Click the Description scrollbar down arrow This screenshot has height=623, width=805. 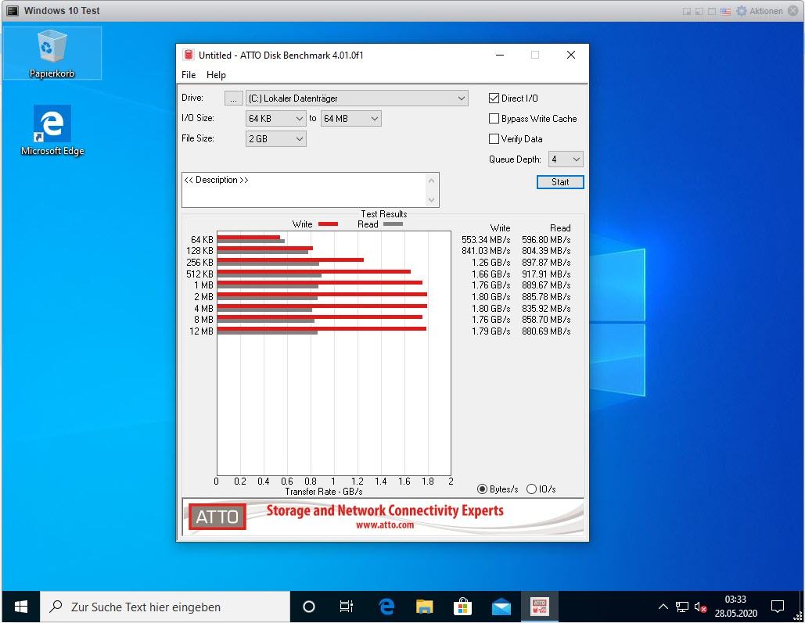point(431,199)
